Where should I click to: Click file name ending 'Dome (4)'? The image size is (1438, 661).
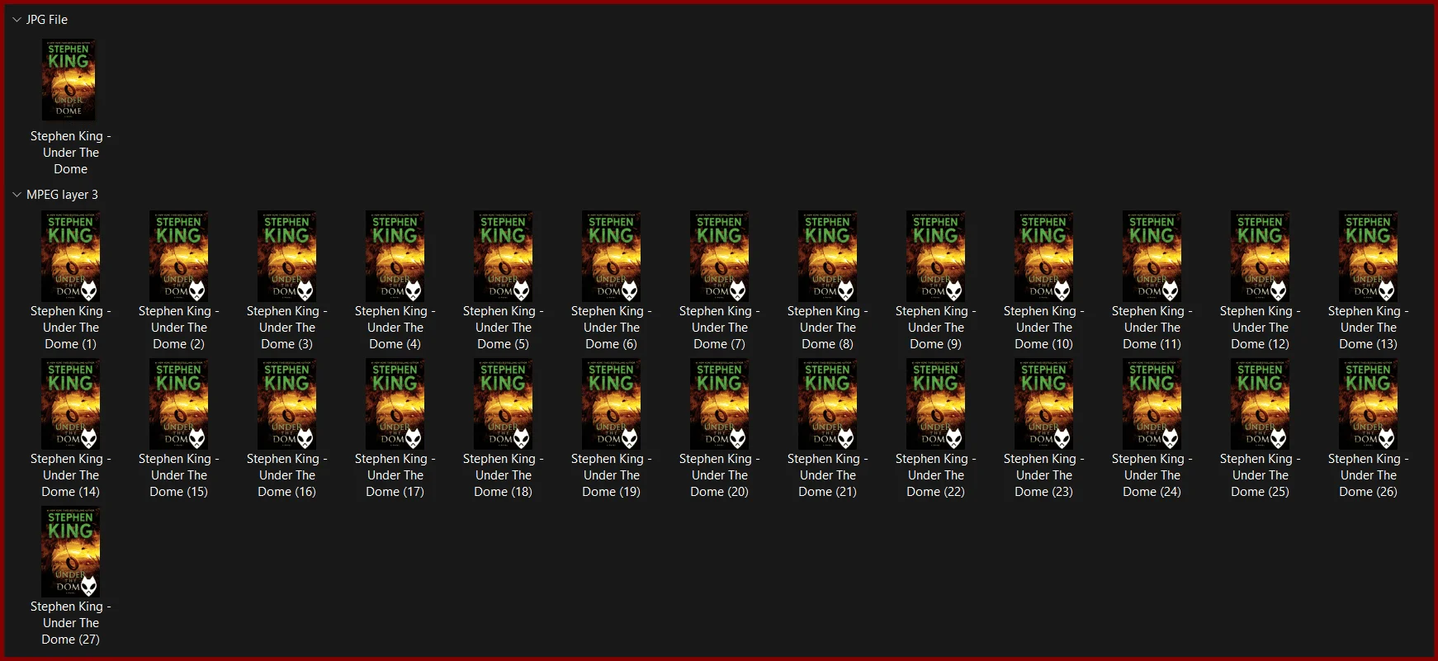click(x=395, y=328)
